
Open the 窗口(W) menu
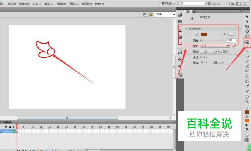[87, 3]
